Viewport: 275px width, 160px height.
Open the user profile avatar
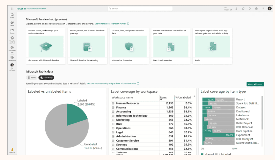(x=269, y=9)
